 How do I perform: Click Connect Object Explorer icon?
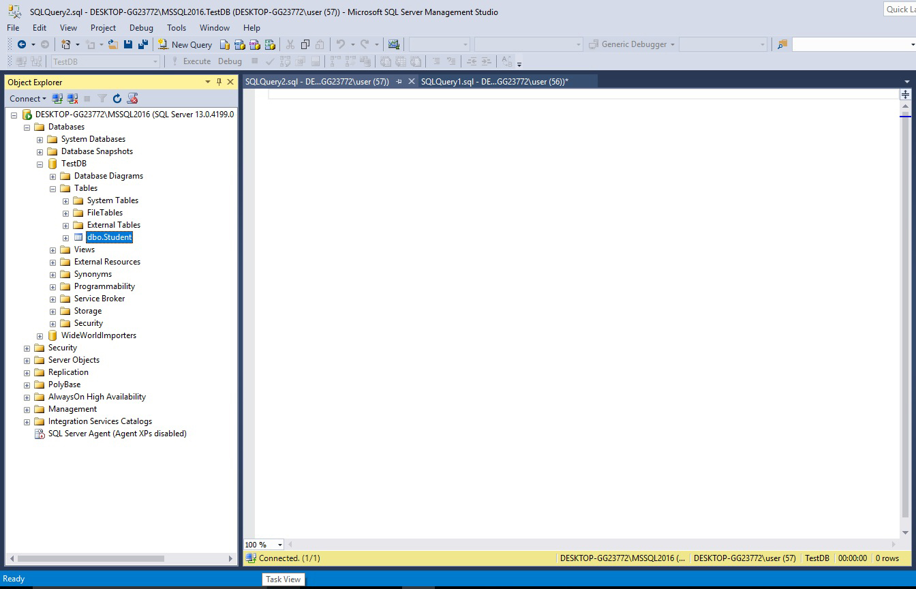click(58, 98)
